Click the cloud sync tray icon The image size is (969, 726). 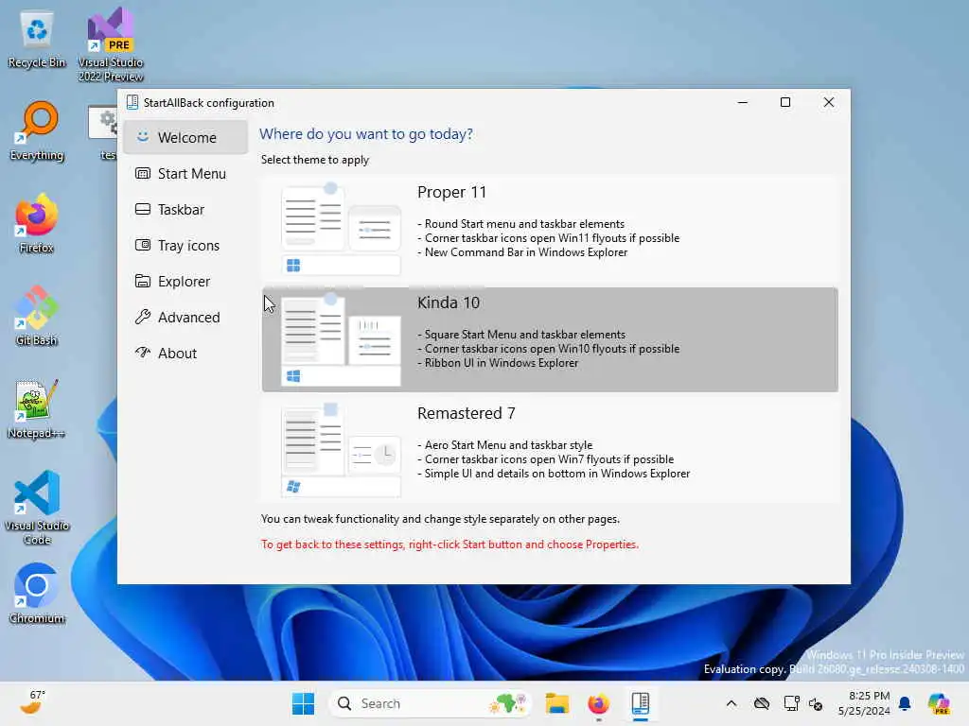[x=762, y=703]
